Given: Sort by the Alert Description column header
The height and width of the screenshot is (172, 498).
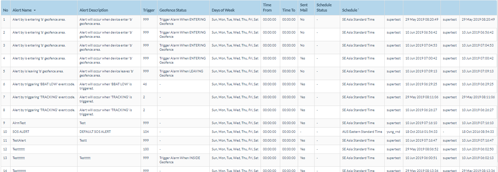Looking at the screenshot, I should coord(94,10).
